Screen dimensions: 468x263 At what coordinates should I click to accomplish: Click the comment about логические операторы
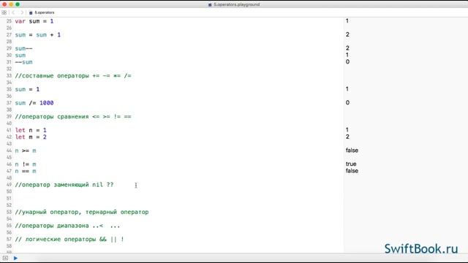point(69,240)
